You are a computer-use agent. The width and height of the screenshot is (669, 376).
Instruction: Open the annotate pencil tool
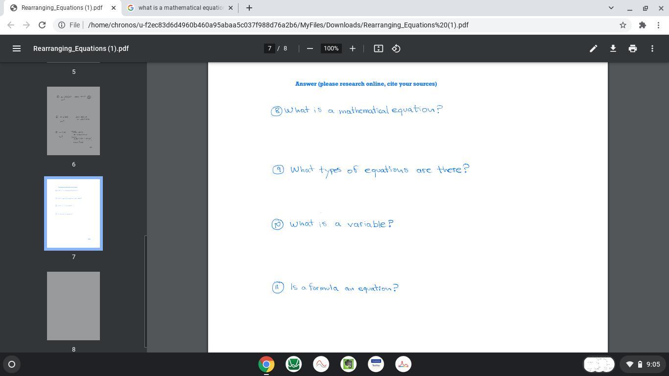tap(593, 48)
